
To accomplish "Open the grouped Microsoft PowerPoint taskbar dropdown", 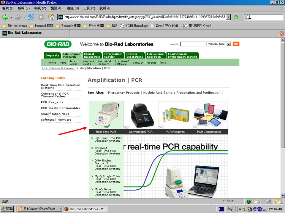I will pos(60,209).
